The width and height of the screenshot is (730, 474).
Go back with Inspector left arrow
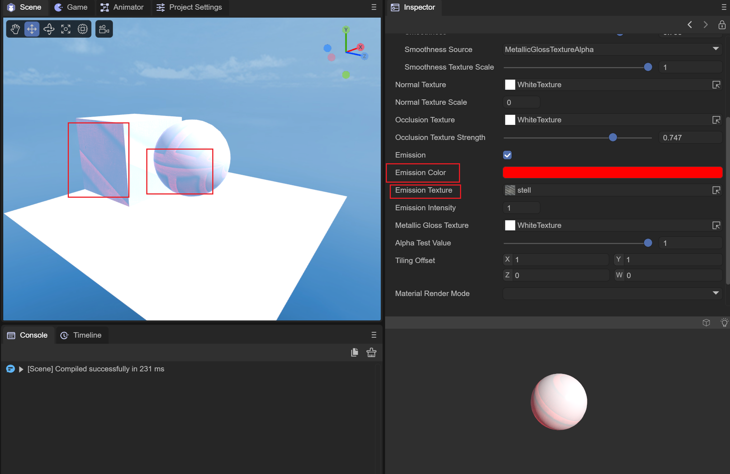690,25
